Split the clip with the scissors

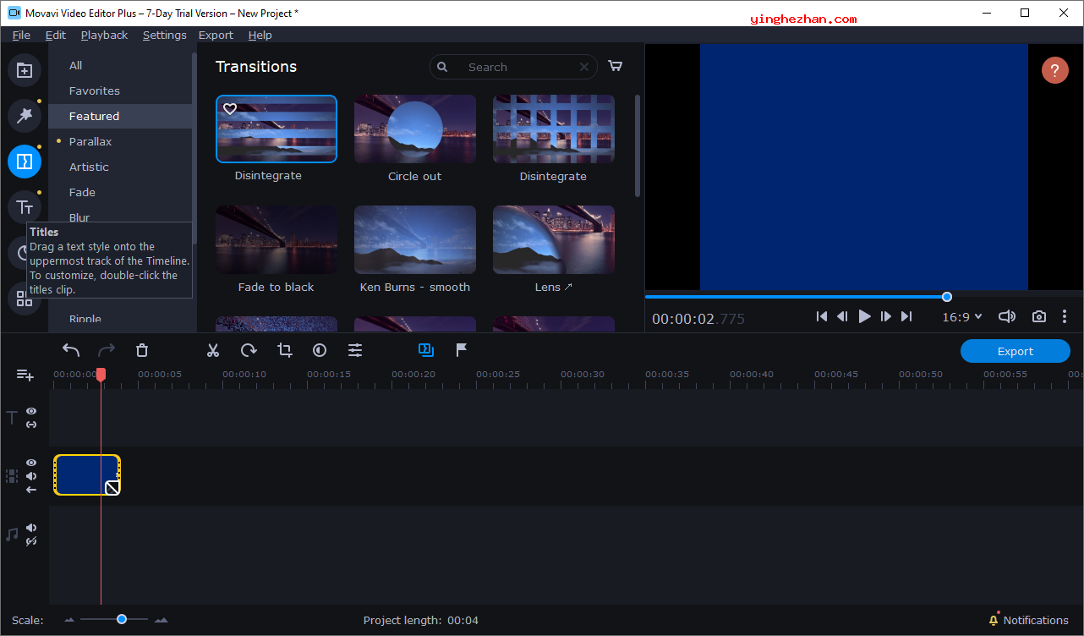point(213,350)
